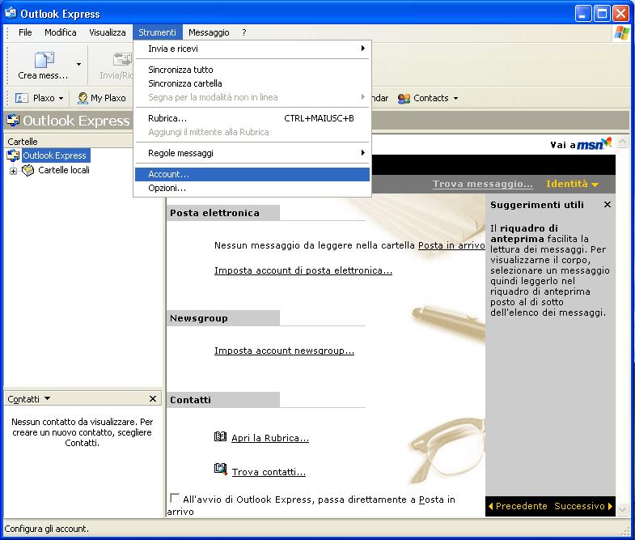Image resolution: width=635 pixels, height=540 pixels.
Task: Expand the Cartelle locali tree node
Action: [13, 171]
